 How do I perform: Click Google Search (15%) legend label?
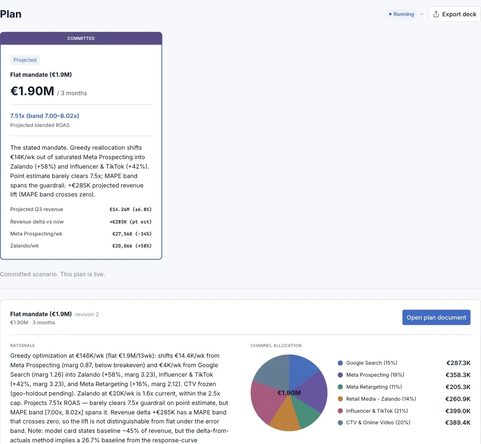tap(371, 363)
